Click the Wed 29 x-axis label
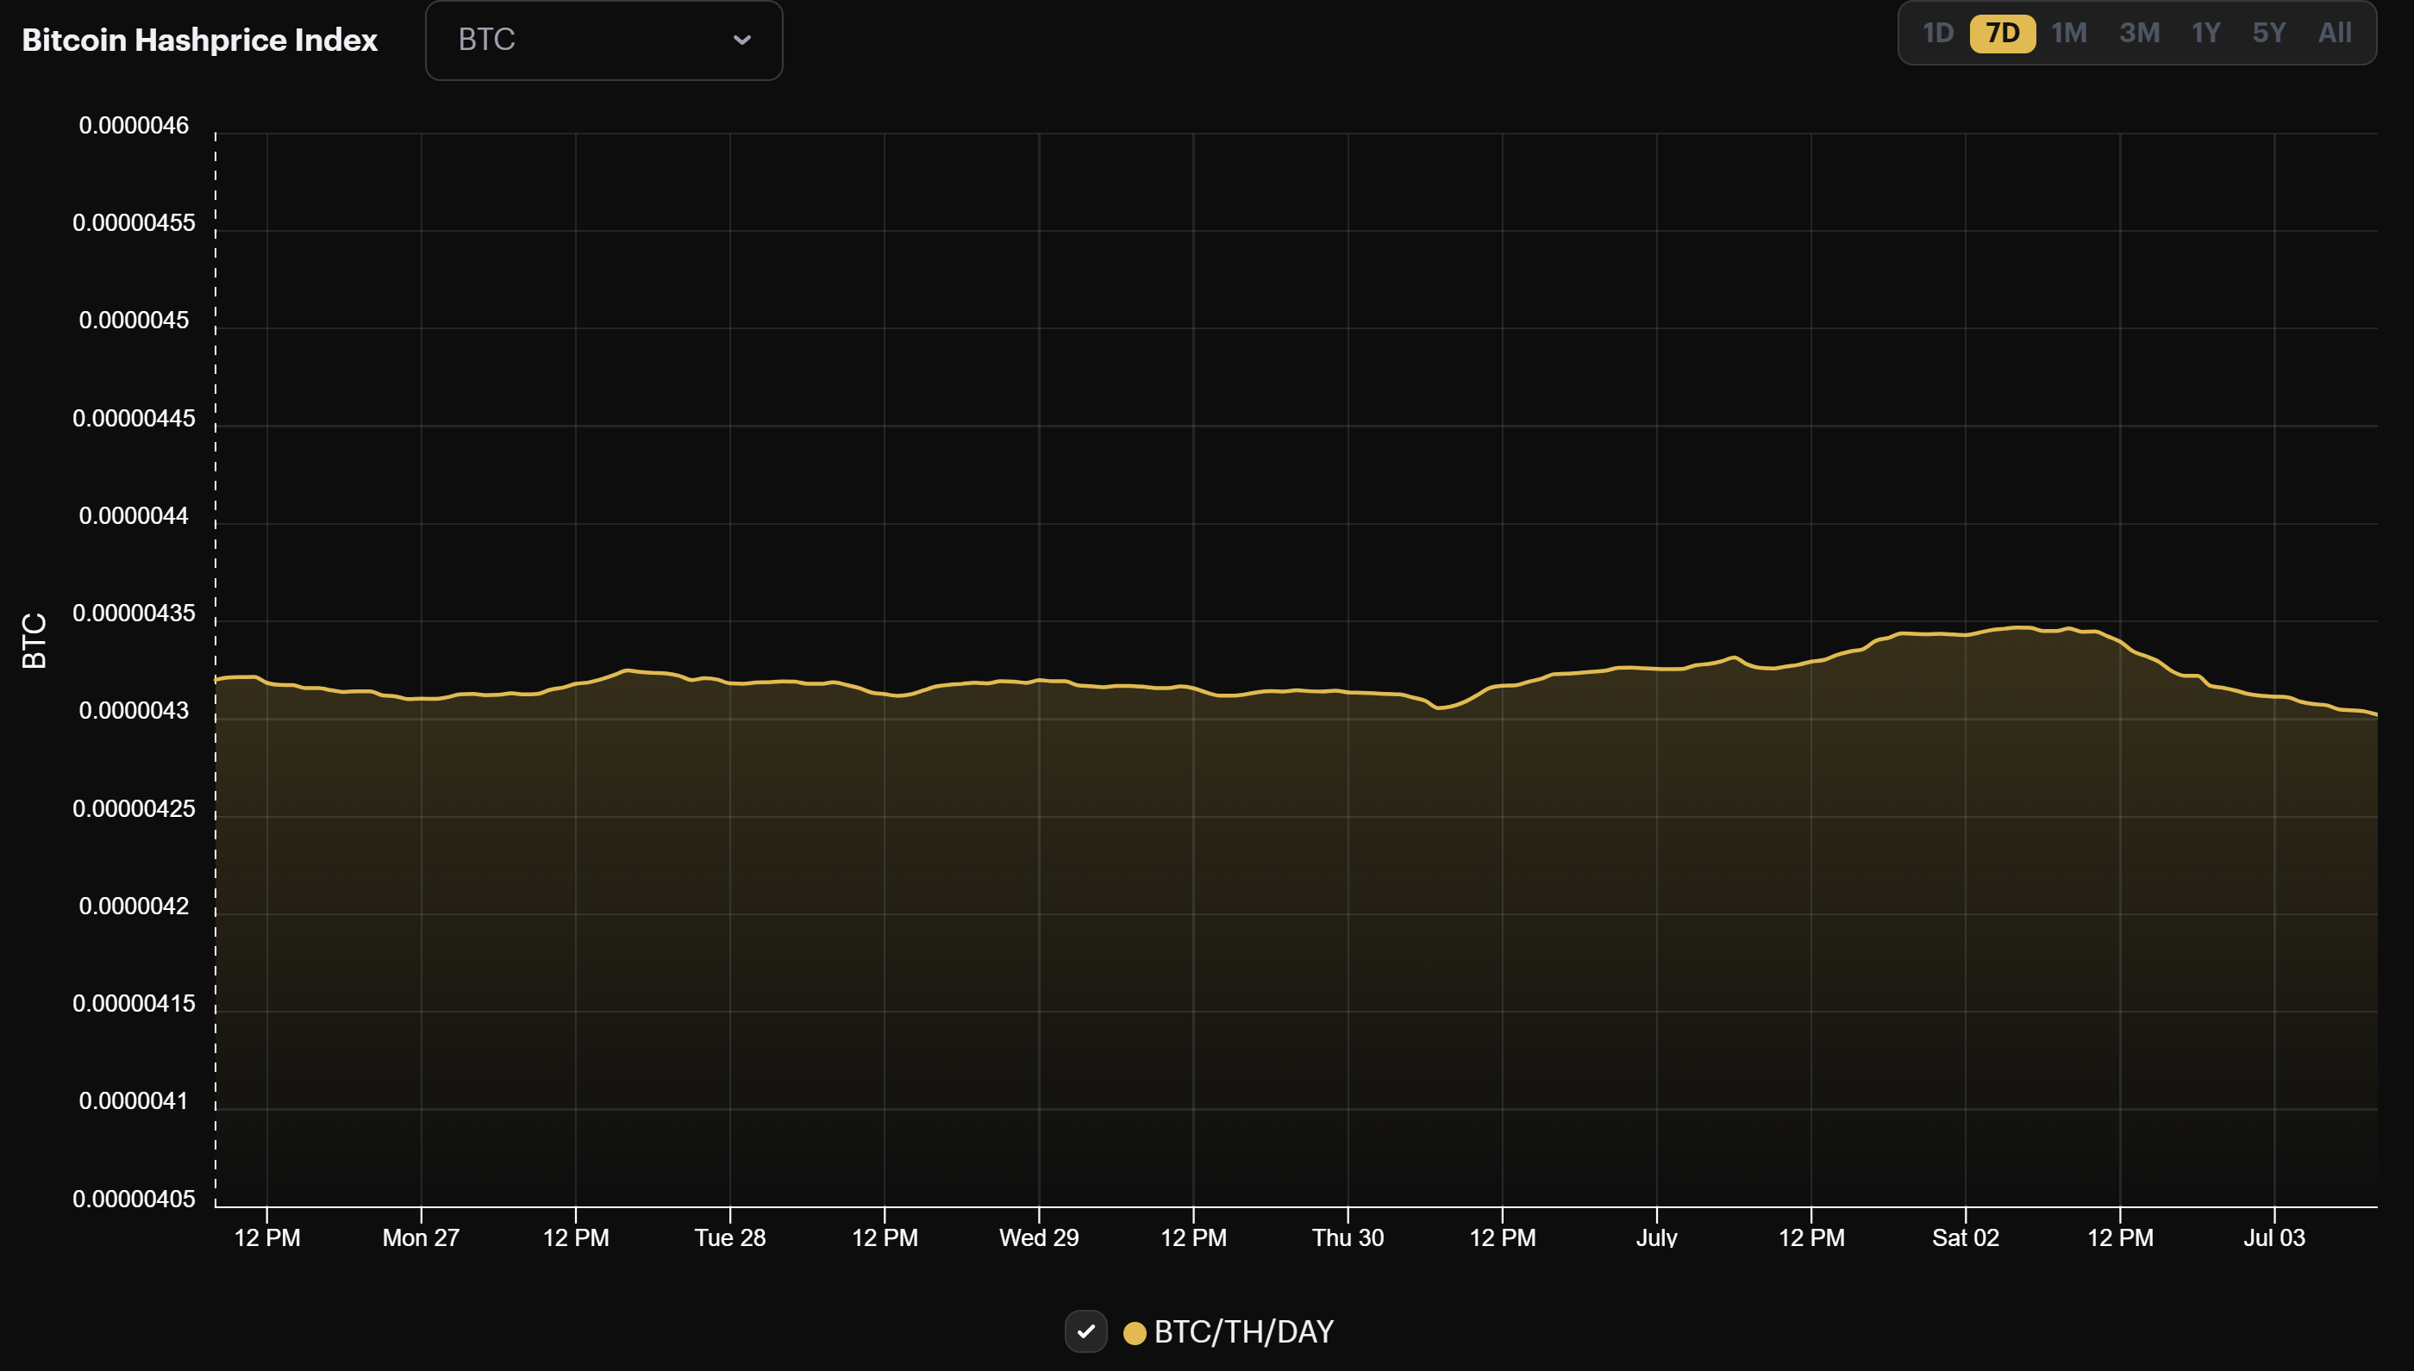This screenshot has height=1371, width=2414. click(x=1039, y=1237)
